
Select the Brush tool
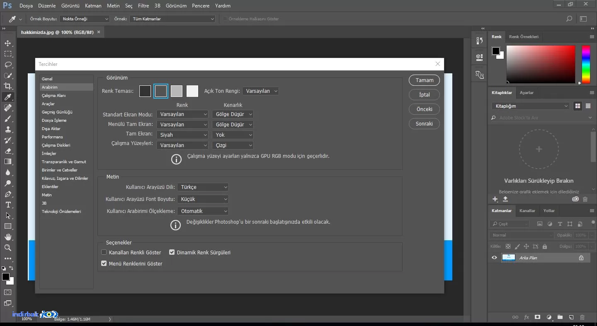pyautogui.click(x=8, y=118)
